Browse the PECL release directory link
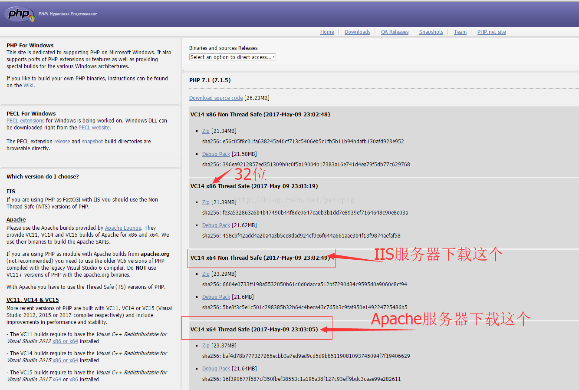The height and width of the screenshot is (390, 579). (62, 142)
